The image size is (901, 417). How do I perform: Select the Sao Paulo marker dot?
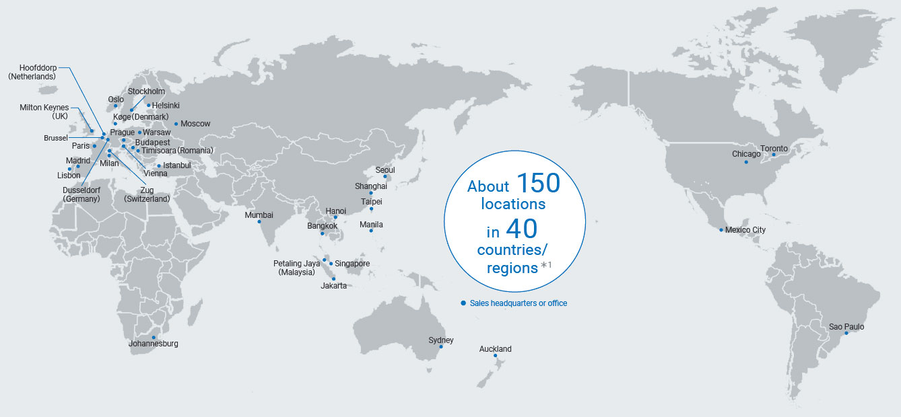coord(846,334)
